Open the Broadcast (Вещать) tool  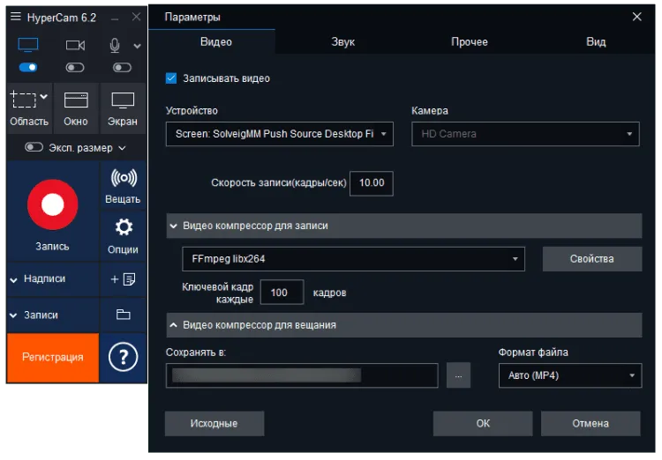[x=123, y=185]
